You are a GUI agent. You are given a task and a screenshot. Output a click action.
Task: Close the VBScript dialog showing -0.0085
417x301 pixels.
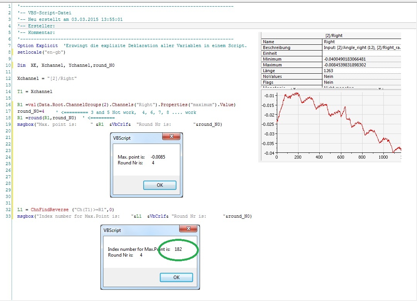tap(171, 136)
